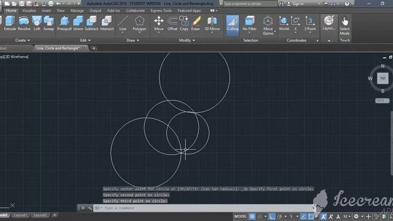Open the Help question mark icon

[347, 4]
